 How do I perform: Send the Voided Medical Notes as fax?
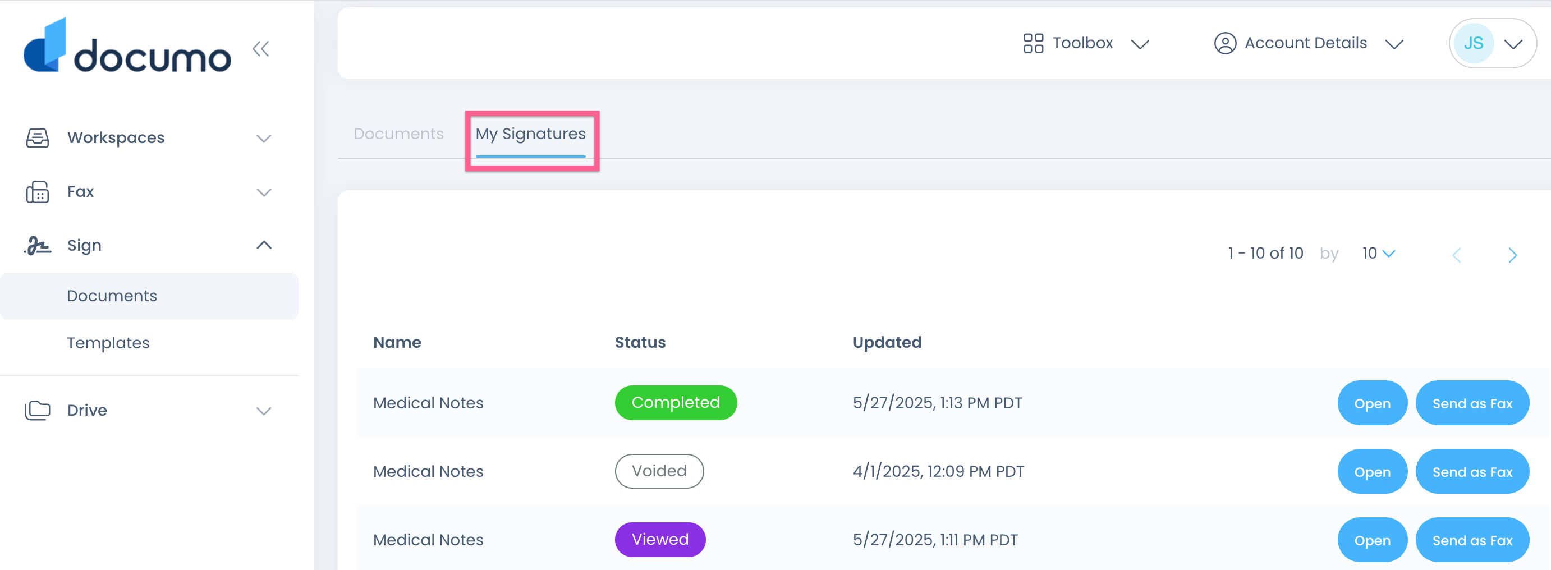tap(1472, 472)
